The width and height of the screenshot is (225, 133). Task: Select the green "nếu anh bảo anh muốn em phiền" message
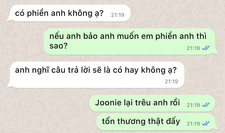point(131,41)
